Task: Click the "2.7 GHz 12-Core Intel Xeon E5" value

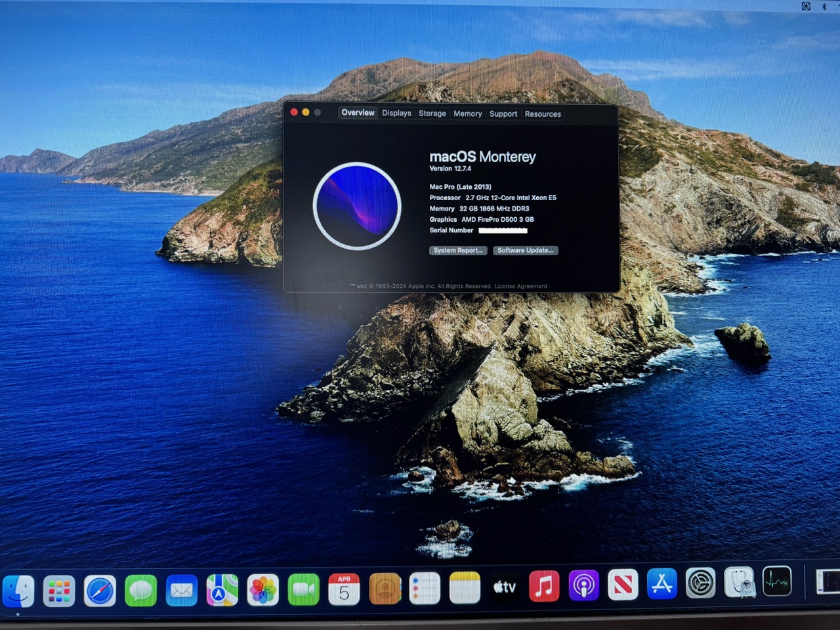Action: pyautogui.click(x=511, y=198)
